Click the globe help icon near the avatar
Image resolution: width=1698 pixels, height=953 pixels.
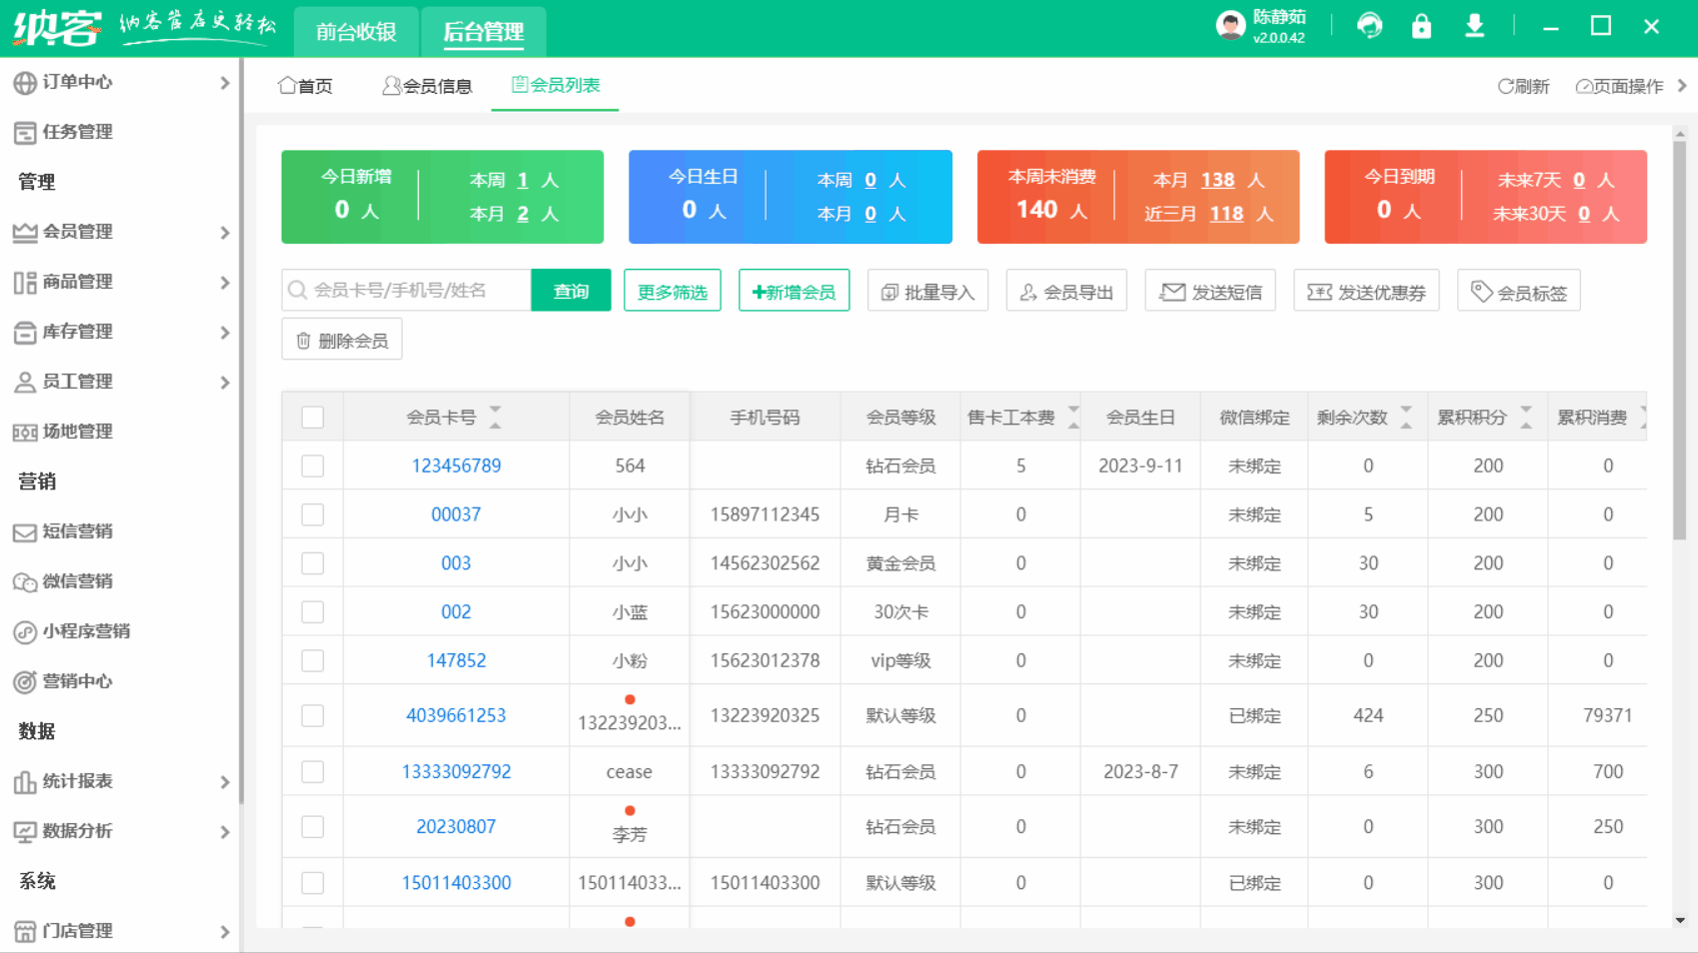click(x=1369, y=26)
